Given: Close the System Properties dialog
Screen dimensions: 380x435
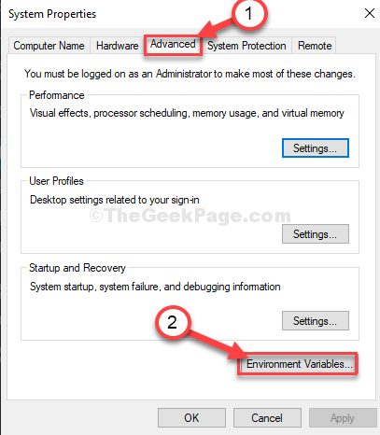Looking at the screenshot, I should [x=370, y=13].
